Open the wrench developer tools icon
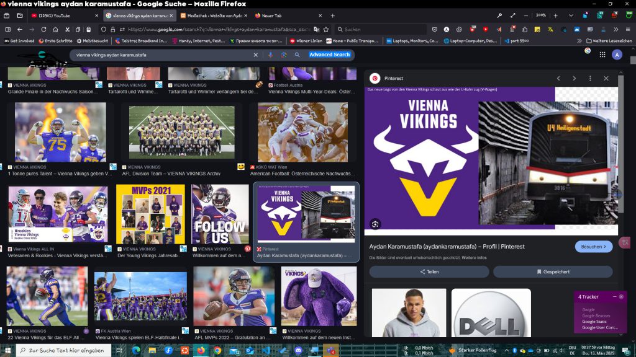 499,15
